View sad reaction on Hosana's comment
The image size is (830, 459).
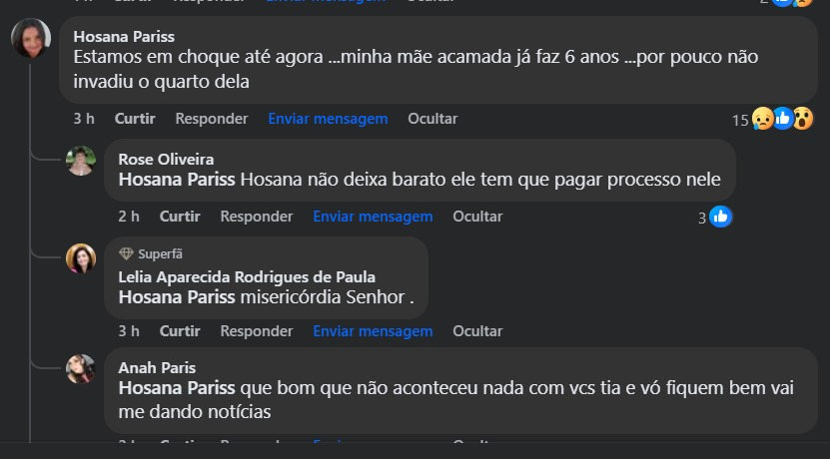point(762,119)
